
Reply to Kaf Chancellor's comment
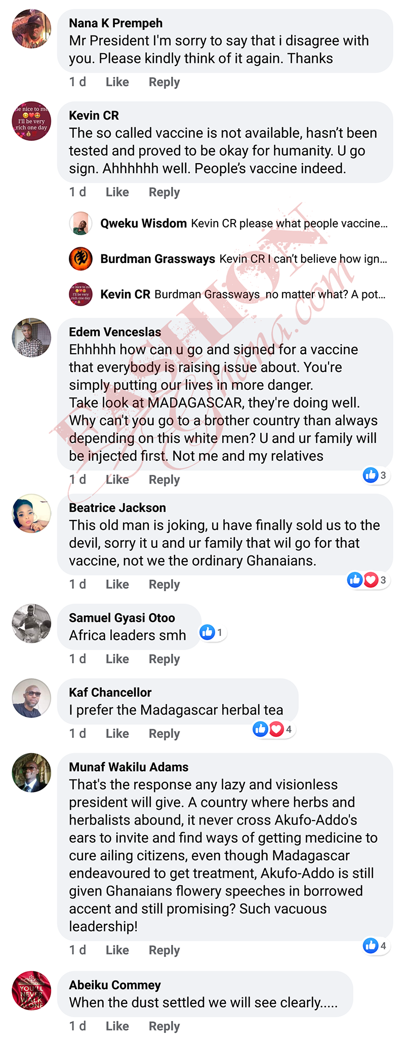point(164,733)
